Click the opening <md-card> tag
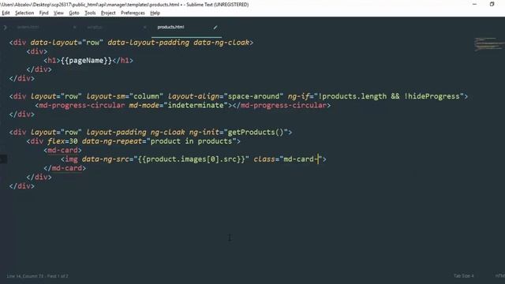 tap(62, 150)
